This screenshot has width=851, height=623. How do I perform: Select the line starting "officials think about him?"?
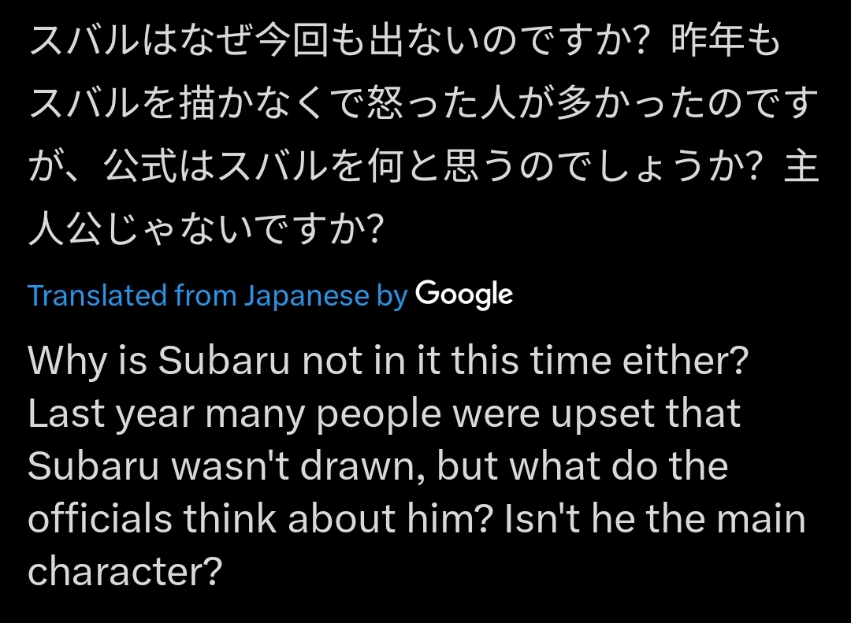click(417, 520)
